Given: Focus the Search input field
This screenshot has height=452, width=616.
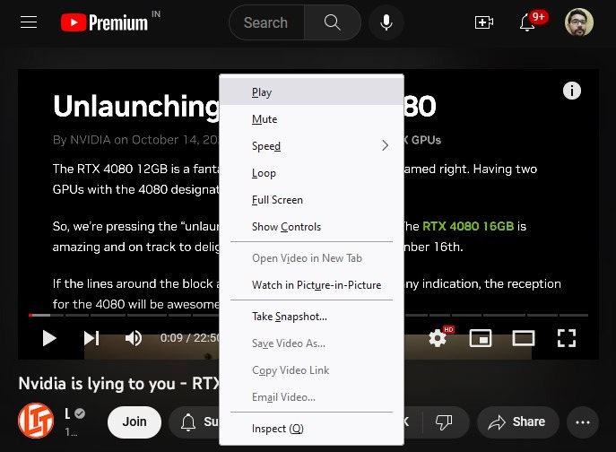Looking at the screenshot, I should (x=266, y=22).
